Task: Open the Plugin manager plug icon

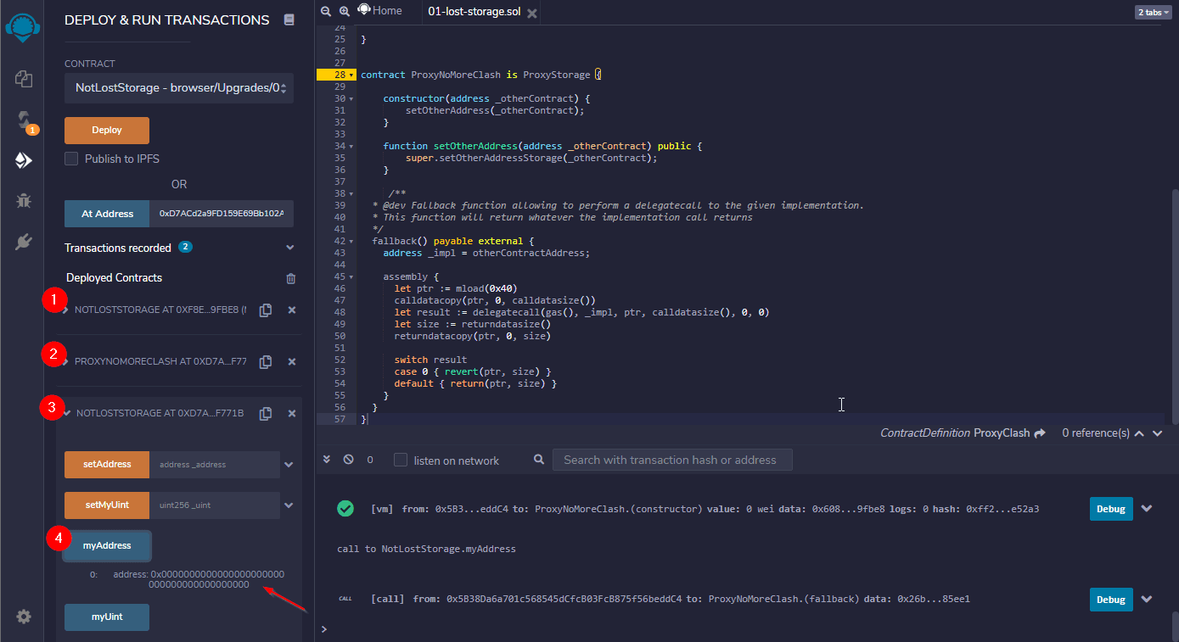Action: click(x=24, y=242)
